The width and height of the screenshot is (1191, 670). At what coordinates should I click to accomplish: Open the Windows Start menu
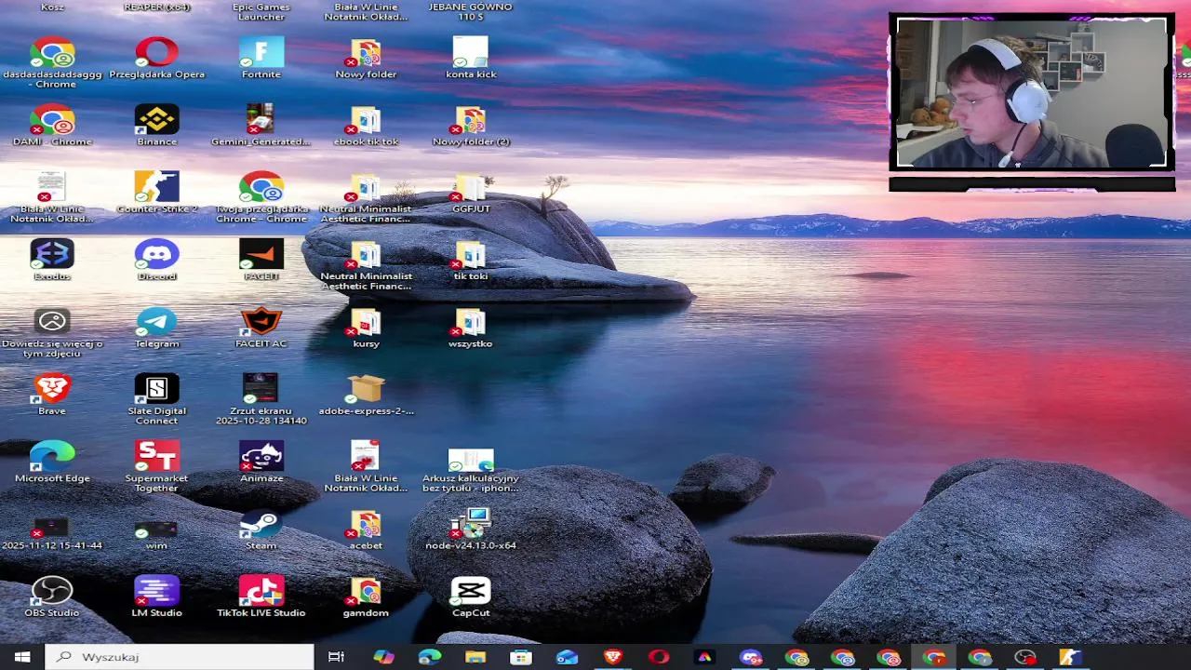[22, 657]
